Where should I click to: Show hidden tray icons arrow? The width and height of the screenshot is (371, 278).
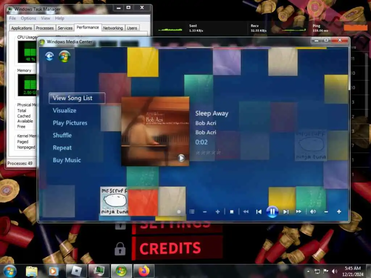click(308, 271)
